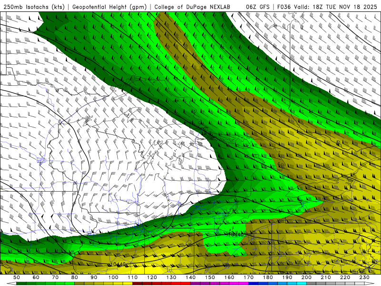Screen dimensions: 381x286
Task: Click the left arrow end of the color bar
Action: 11,284
